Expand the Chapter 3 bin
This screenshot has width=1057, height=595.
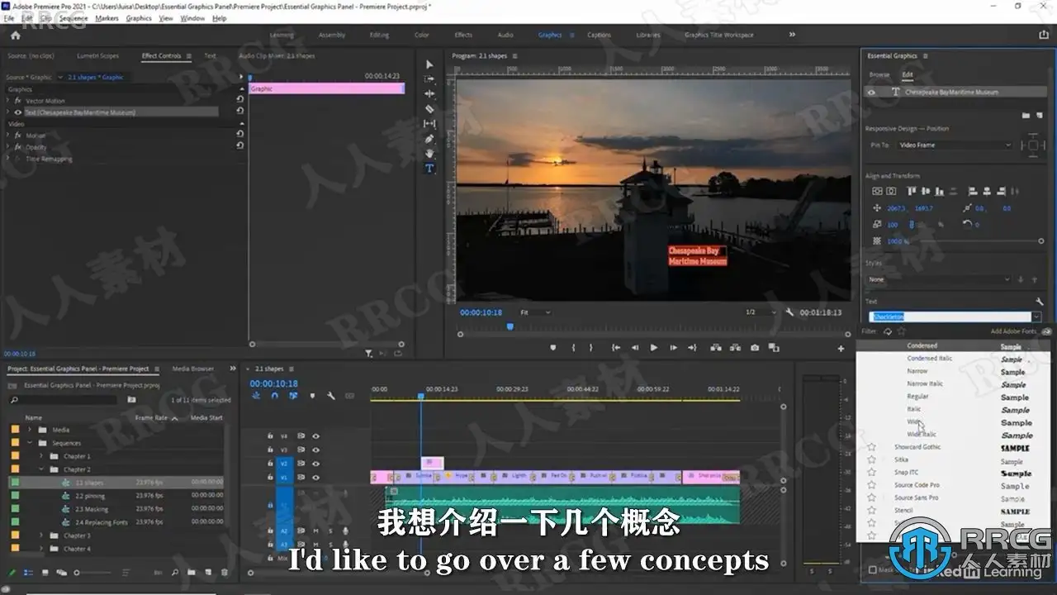click(42, 535)
